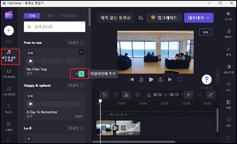Preview the No Filter Trap track
The image size is (237, 144).
31,61
